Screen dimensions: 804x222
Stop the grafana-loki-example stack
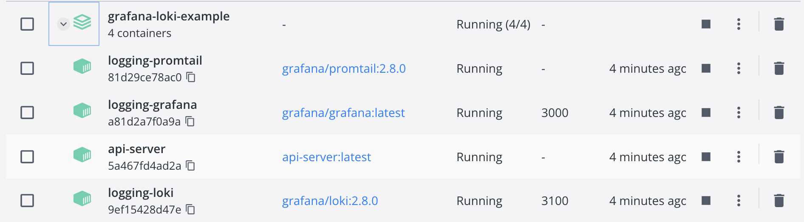[706, 24]
